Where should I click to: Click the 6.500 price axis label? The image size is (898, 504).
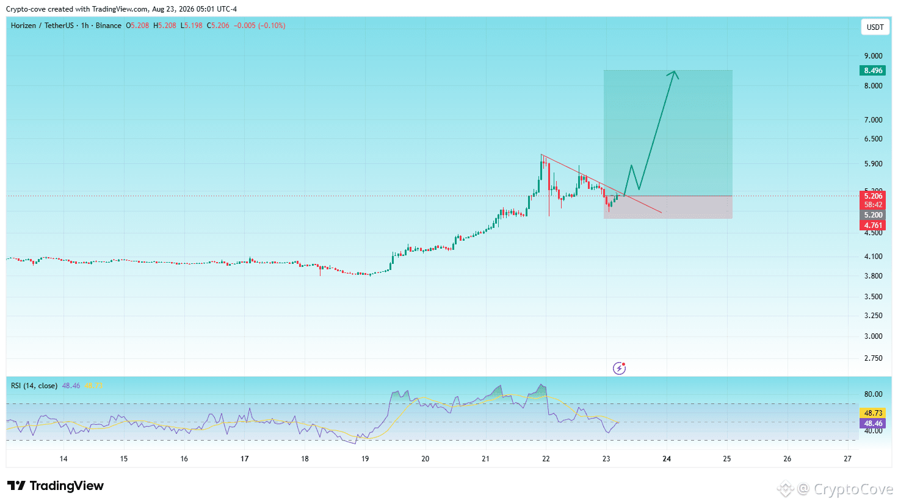pos(873,139)
